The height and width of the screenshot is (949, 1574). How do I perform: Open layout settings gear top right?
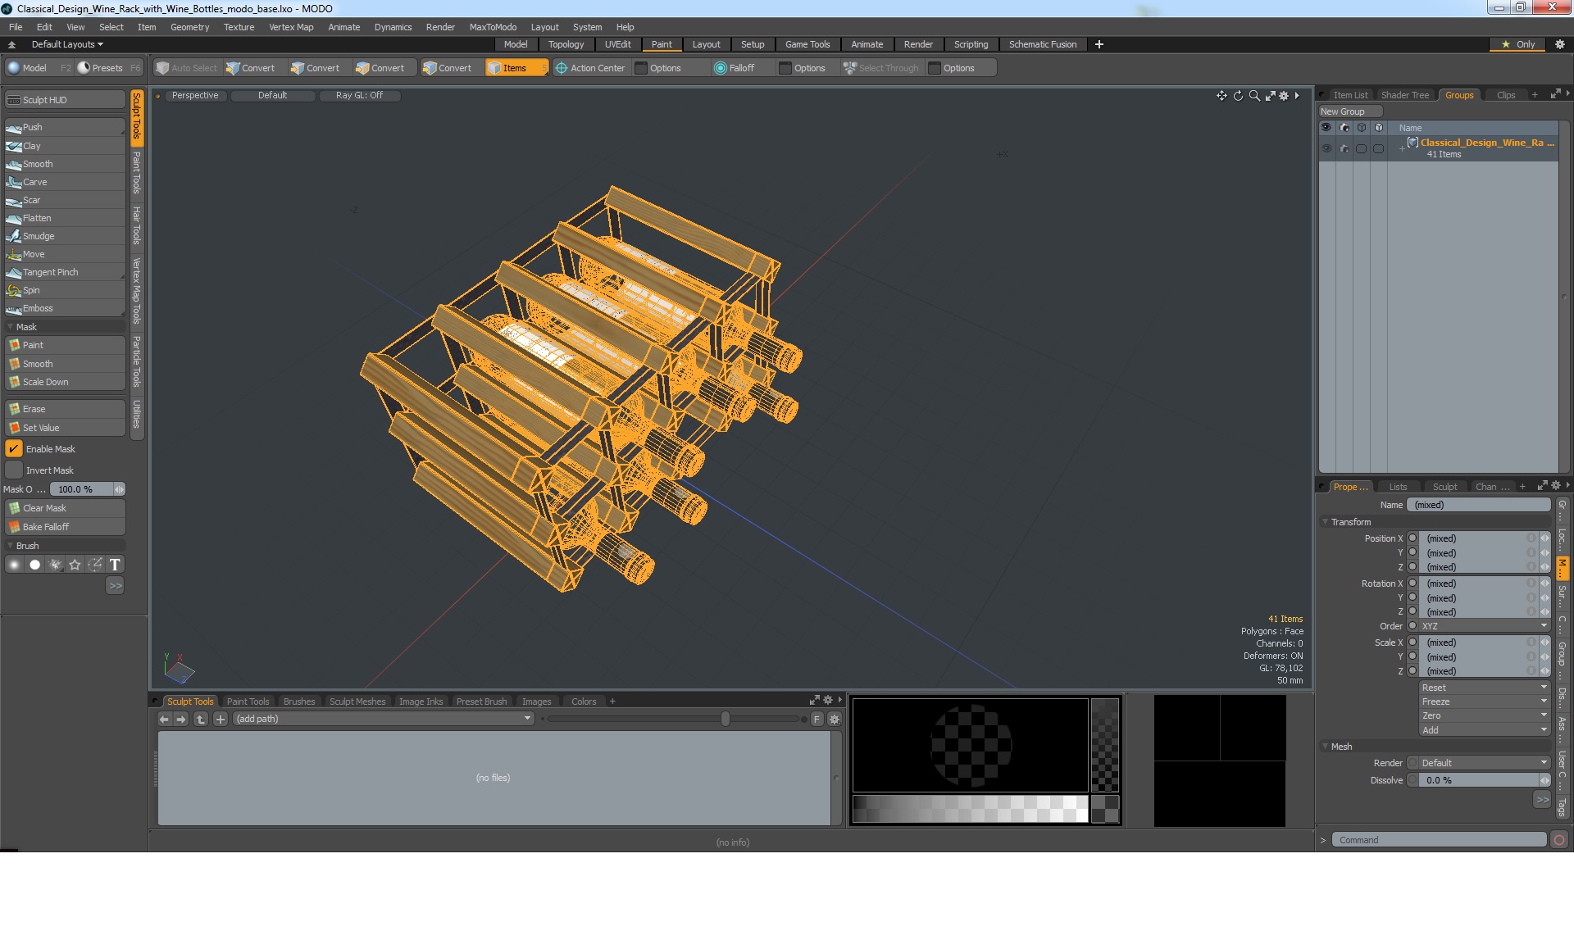tap(1559, 44)
